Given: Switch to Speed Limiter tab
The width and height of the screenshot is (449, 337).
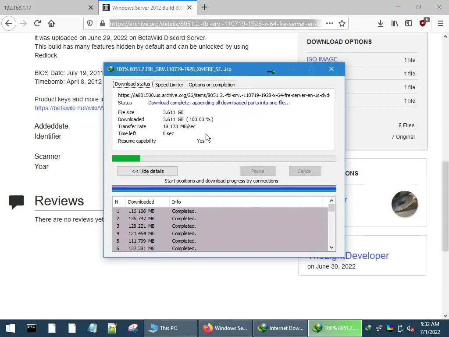Looking at the screenshot, I should pyautogui.click(x=169, y=85).
